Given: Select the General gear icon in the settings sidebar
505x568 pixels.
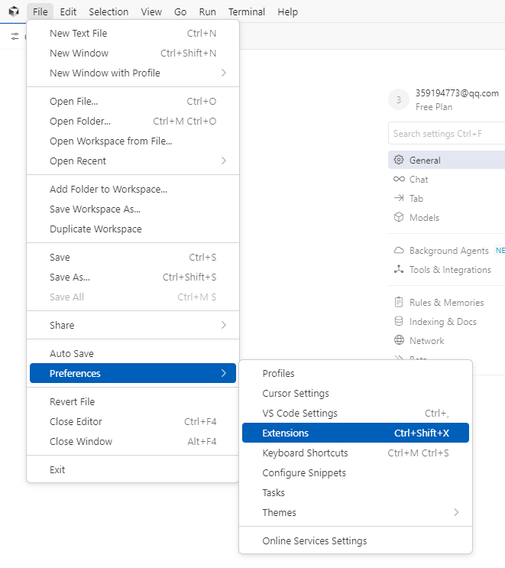Looking at the screenshot, I should point(399,161).
